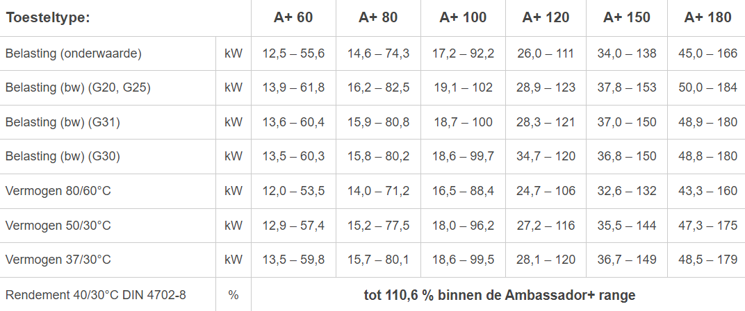Viewport: 745px width, 311px height.
Task: Click the Belasting (bw) (G31) row label
Action: [63, 122]
